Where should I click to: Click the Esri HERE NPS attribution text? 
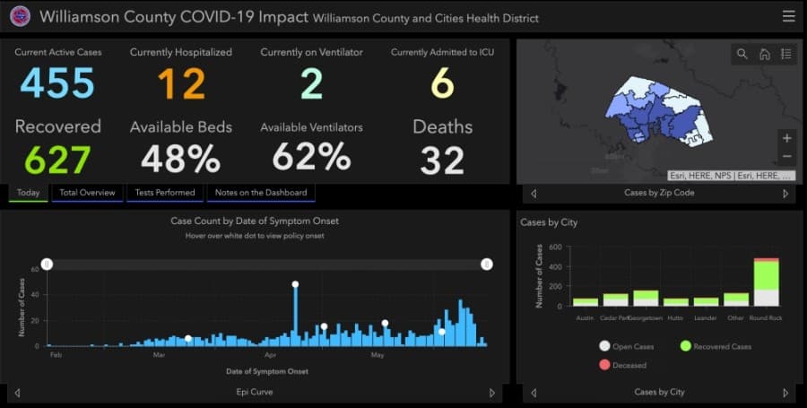click(x=732, y=176)
